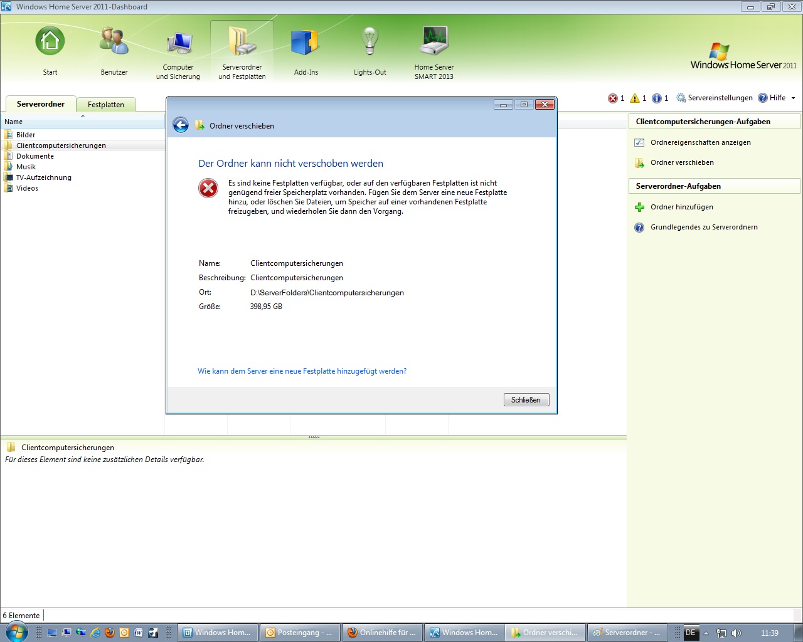Image resolution: width=803 pixels, height=642 pixels.
Task: Launch Firefox from quick launch
Action: coord(110,633)
